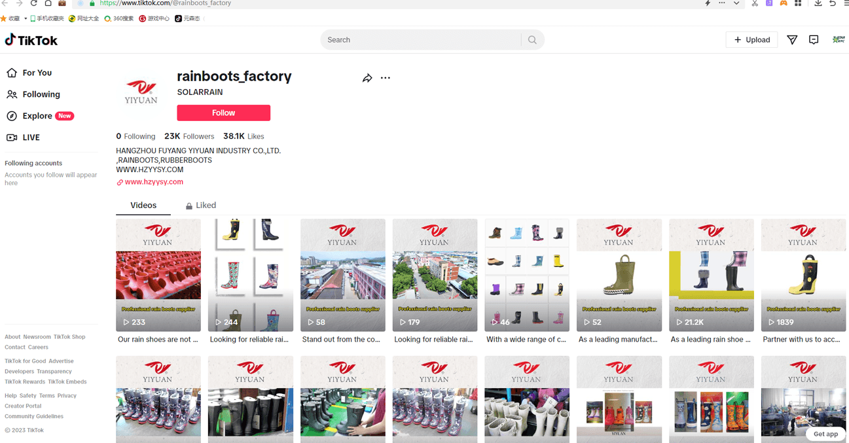
Task: Click the YIYUAN profile picture
Action: [141, 92]
